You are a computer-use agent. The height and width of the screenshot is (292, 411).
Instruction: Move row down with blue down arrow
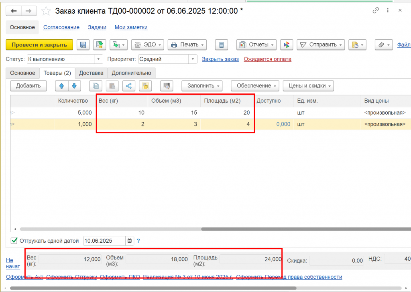[x=74, y=86]
